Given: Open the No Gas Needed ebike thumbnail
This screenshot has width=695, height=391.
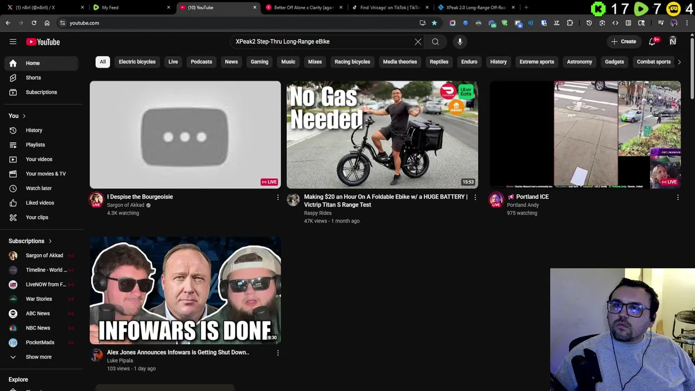Looking at the screenshot, I should [x=382, y=135].
